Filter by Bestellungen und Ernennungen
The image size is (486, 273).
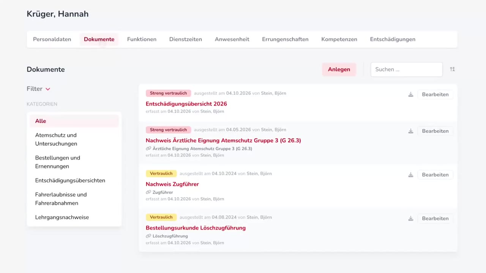[x=74, y=162]
